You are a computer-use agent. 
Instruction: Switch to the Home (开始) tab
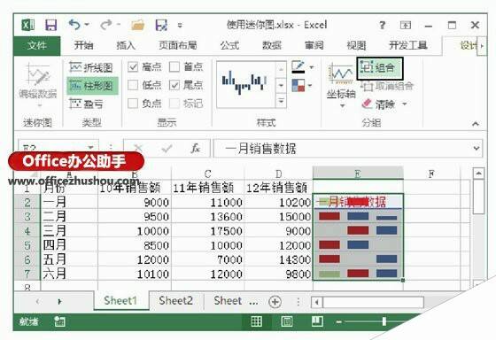[x=83, y=45]
